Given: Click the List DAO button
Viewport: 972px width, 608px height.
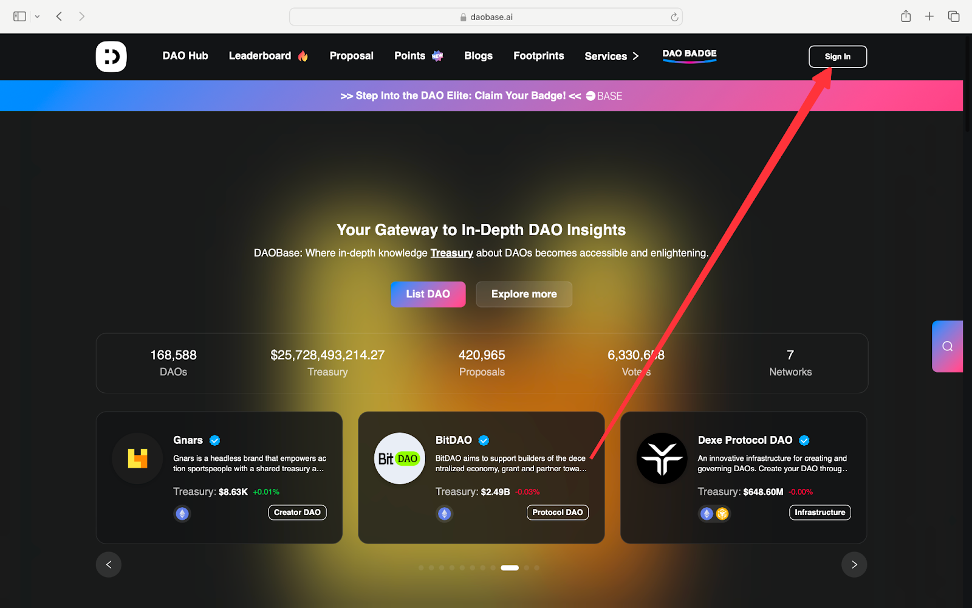Looking at the screenshot, I should pos(428,294).
